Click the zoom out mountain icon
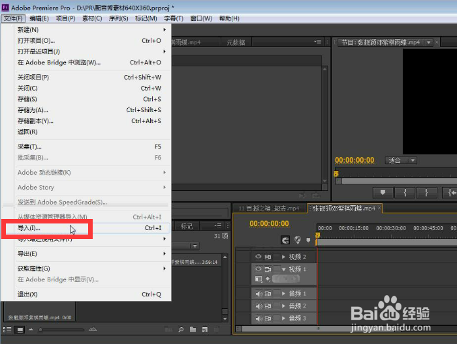The width and height of the screenshot is (457, 344). [x=31, y=330]
